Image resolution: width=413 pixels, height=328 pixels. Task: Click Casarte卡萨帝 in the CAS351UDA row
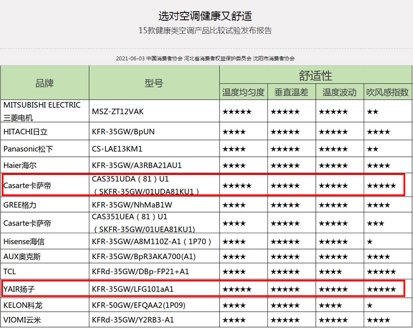click(27, 186)
